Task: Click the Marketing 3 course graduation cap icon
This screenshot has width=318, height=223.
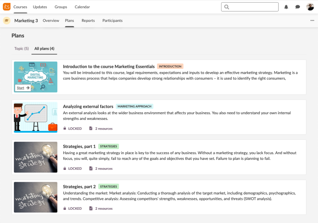Action: 6,21
